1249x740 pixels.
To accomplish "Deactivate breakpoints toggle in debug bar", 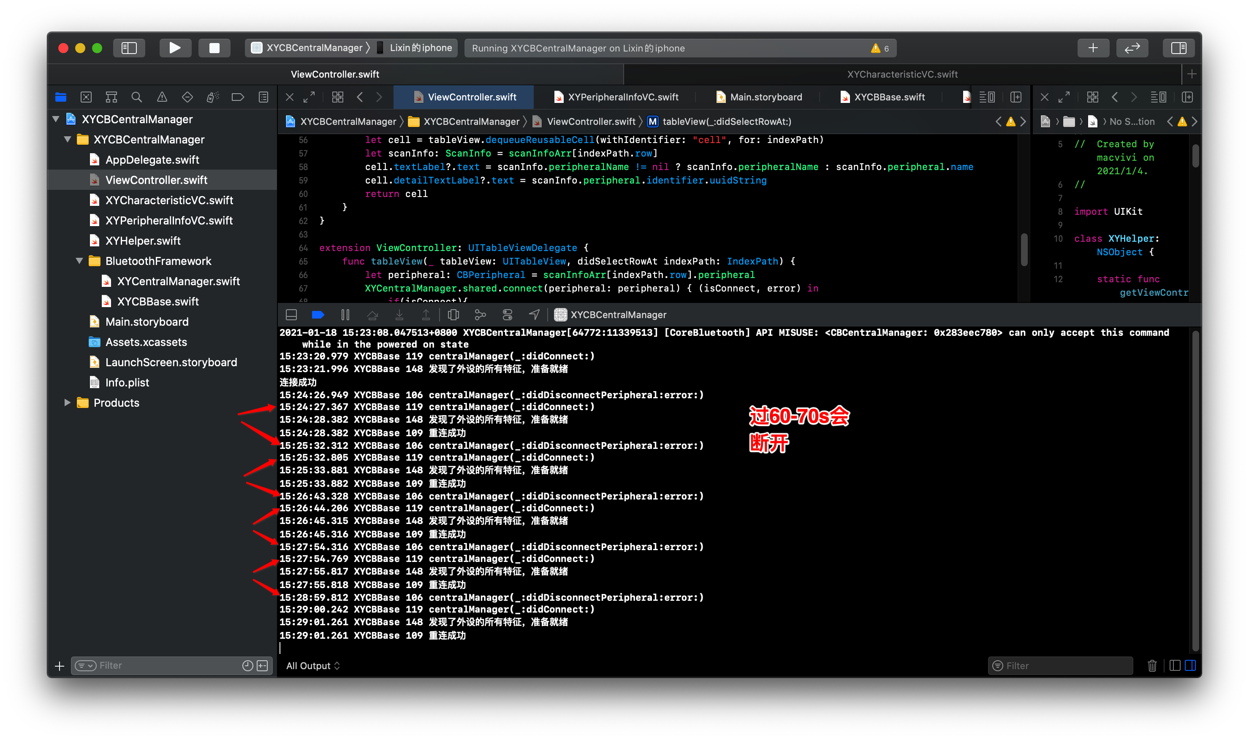I will [318, 315].
